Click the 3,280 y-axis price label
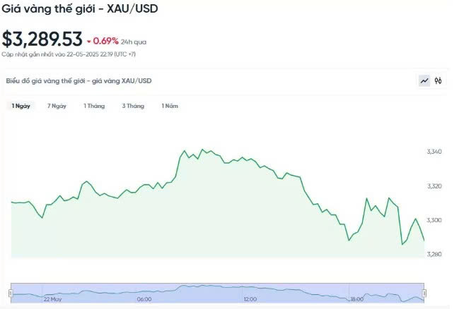The width and height of the screenshot is (464, 309). pyautogui.click(x=434, y=254)
